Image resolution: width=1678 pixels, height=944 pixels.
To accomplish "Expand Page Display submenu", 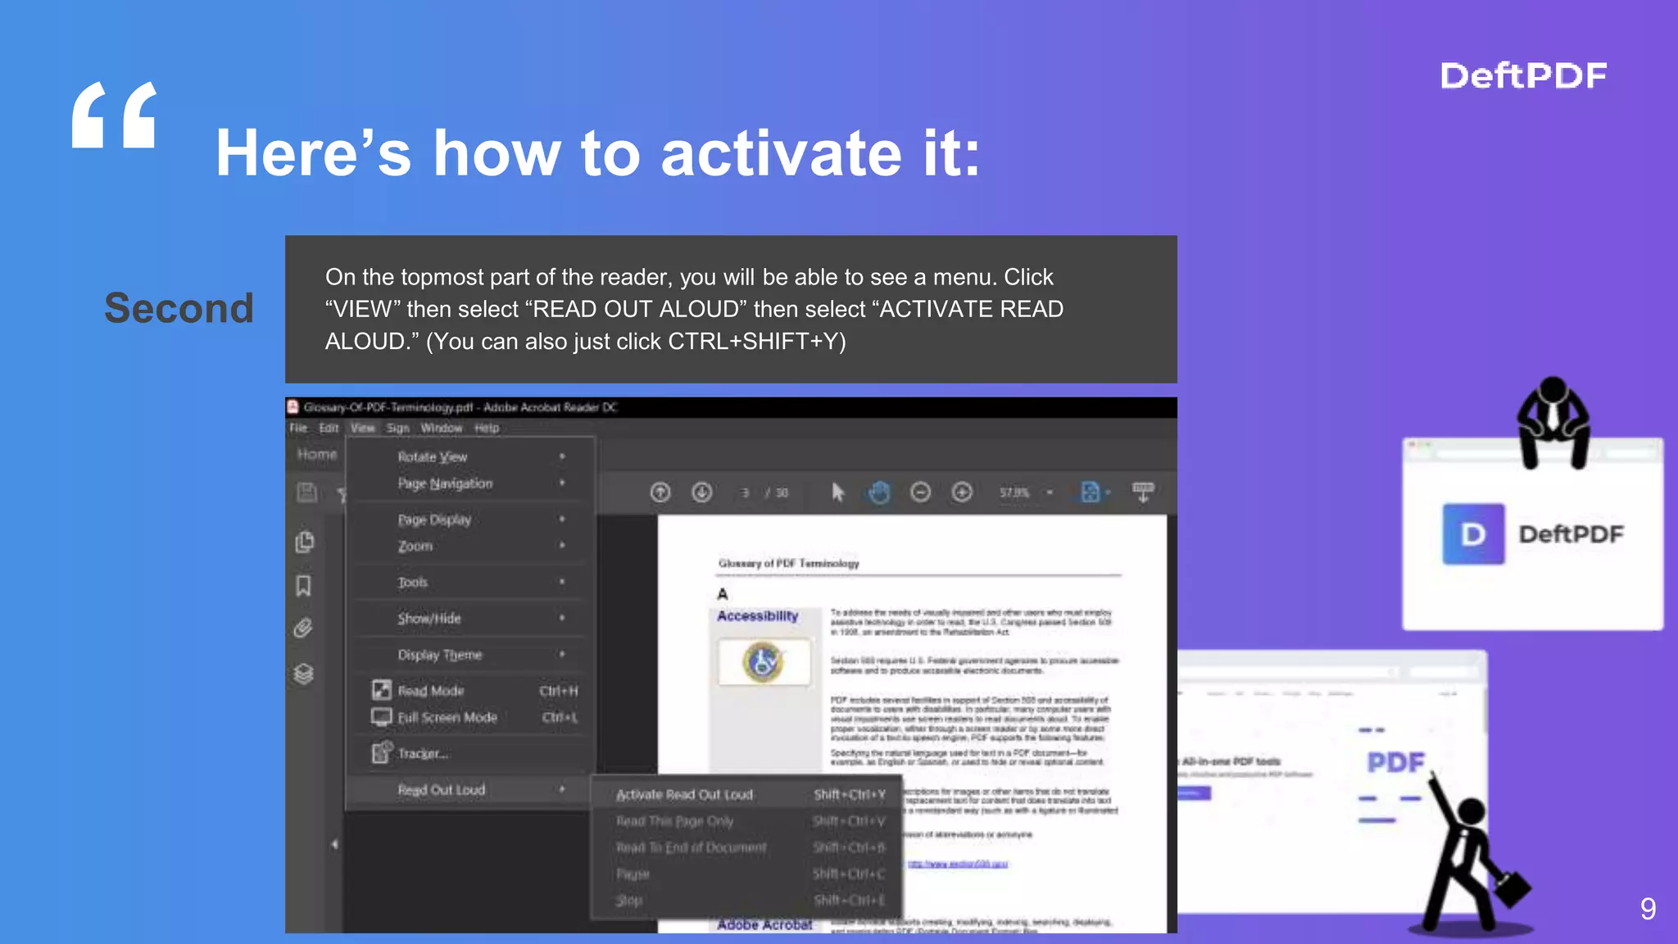I will pos(469,520).
